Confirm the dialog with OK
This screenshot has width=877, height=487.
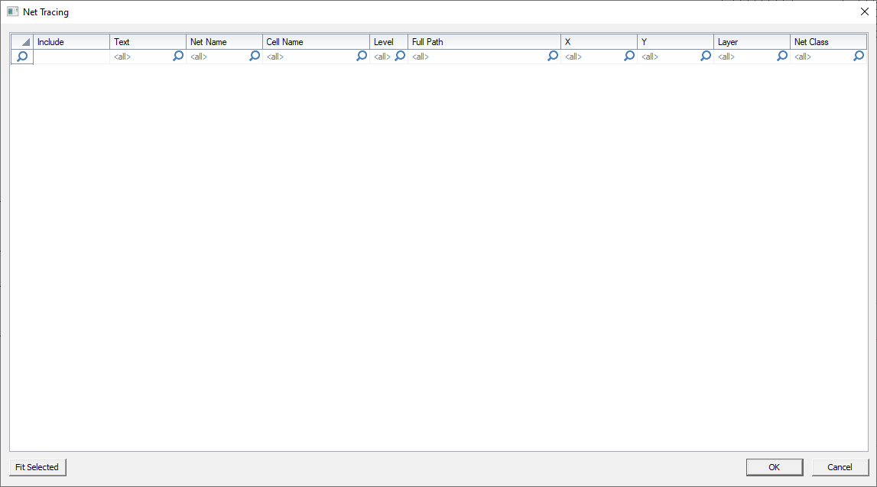775,467
